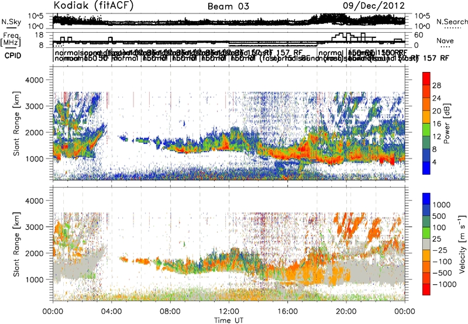Click the blue bottom of the power colorbar
The image size is (468, 324).
point(426,168)
